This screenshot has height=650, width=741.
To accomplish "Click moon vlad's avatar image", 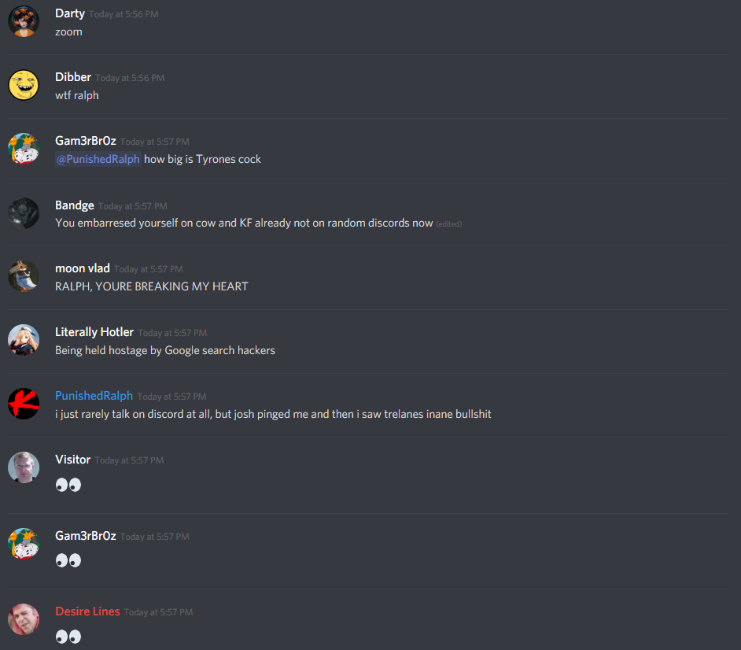I will (23, 276).
